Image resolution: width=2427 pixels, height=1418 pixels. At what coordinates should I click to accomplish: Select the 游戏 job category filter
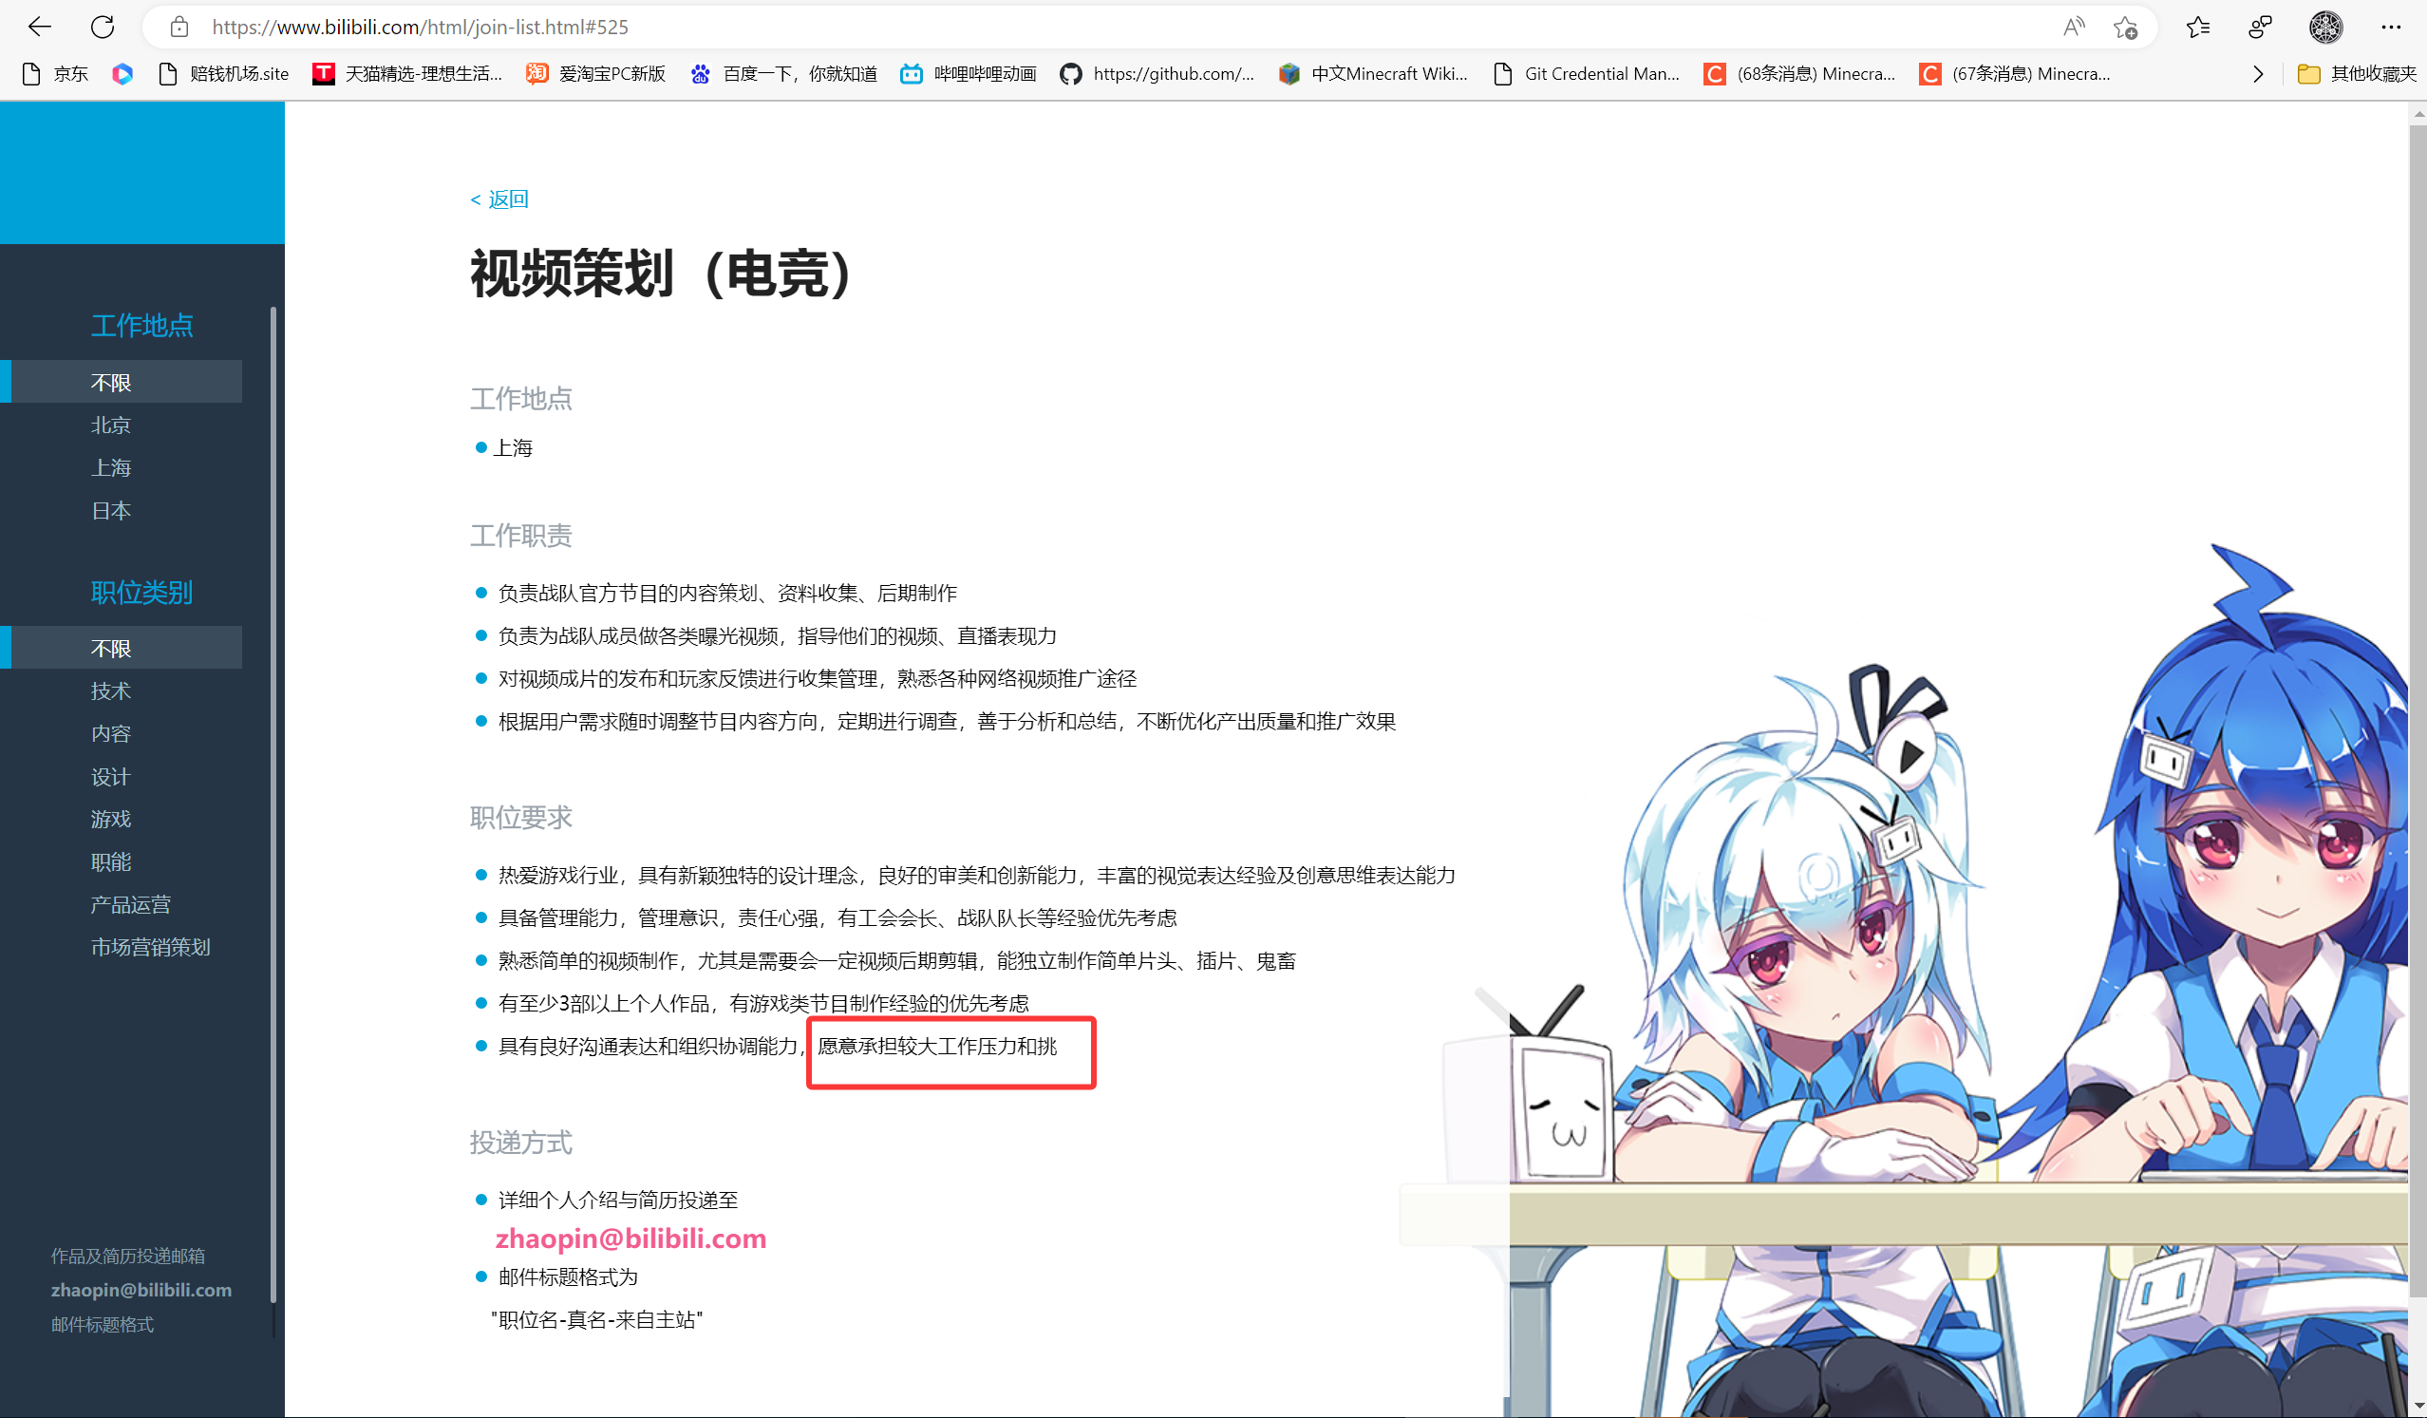point(111,818)
